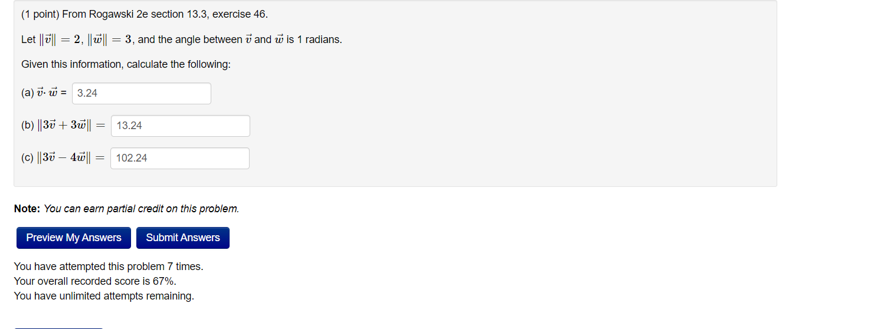Click the answer field for part (a)
Viewport: 890px width, 329px height.
click(x=142, y=93)
